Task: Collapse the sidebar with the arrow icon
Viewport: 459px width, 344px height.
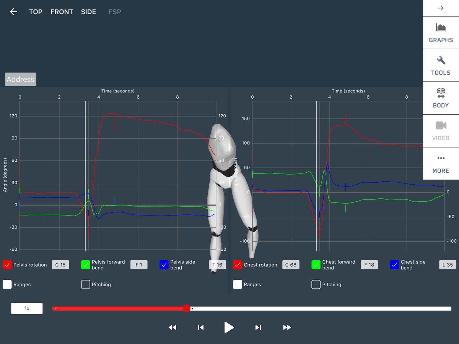Action: (440, 8)
